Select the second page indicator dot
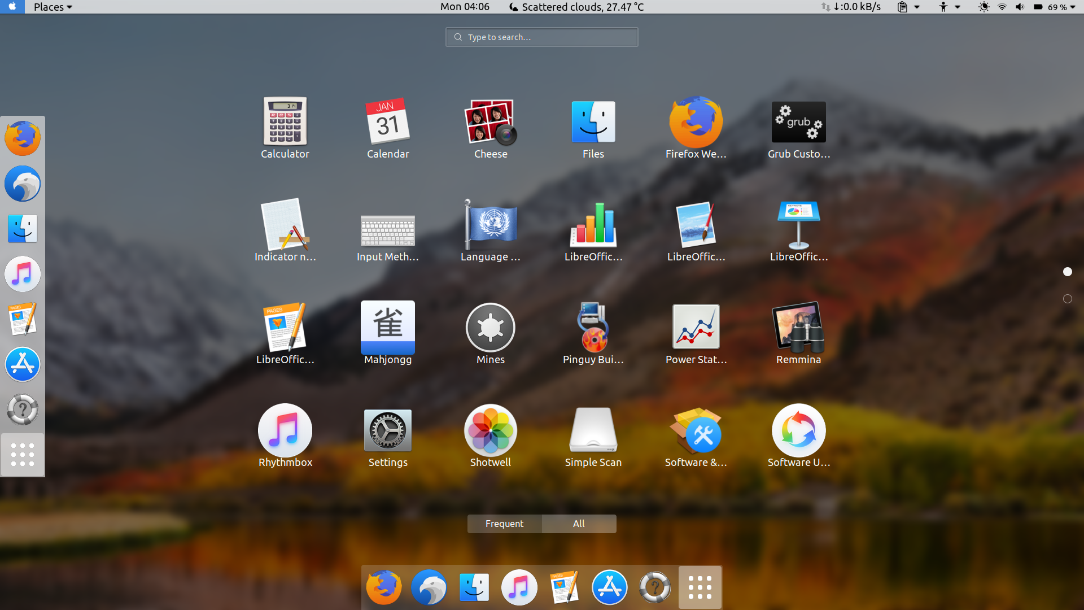The width and height of the screenshot is (1084, 610). click(1068, 299)
